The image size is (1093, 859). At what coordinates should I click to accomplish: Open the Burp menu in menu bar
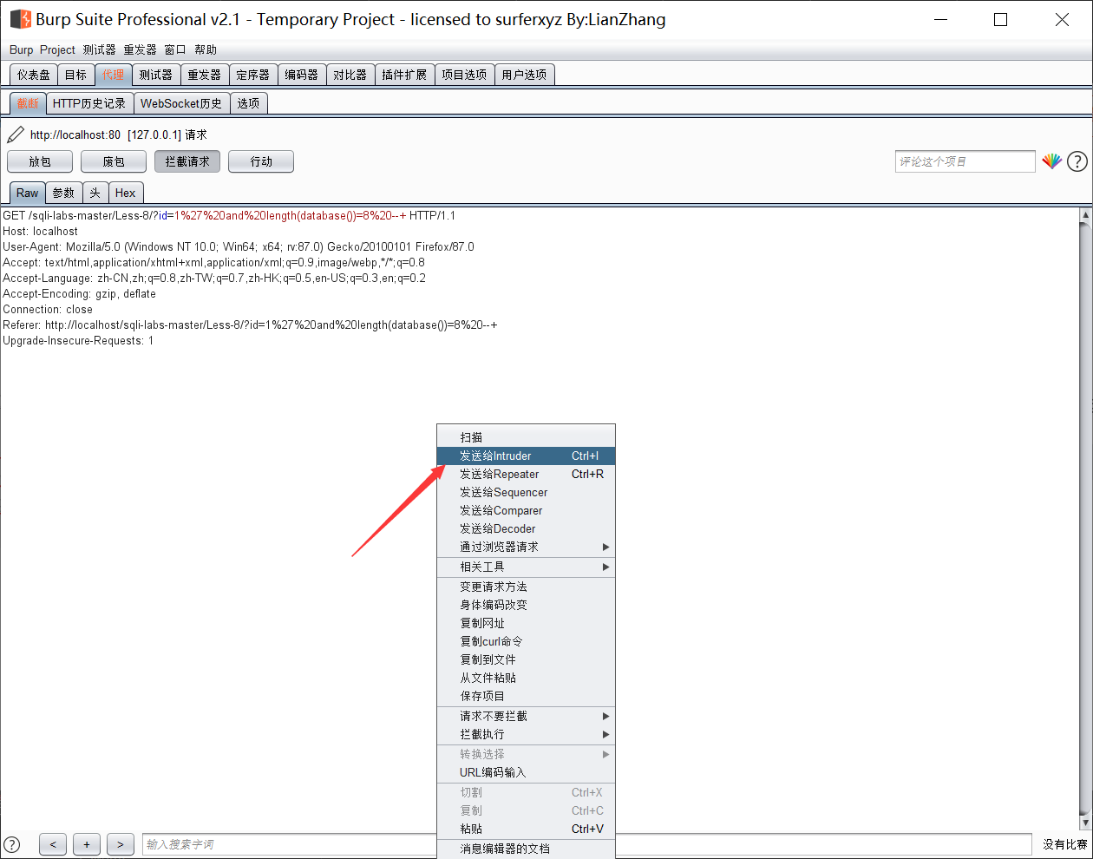[22, 49]
